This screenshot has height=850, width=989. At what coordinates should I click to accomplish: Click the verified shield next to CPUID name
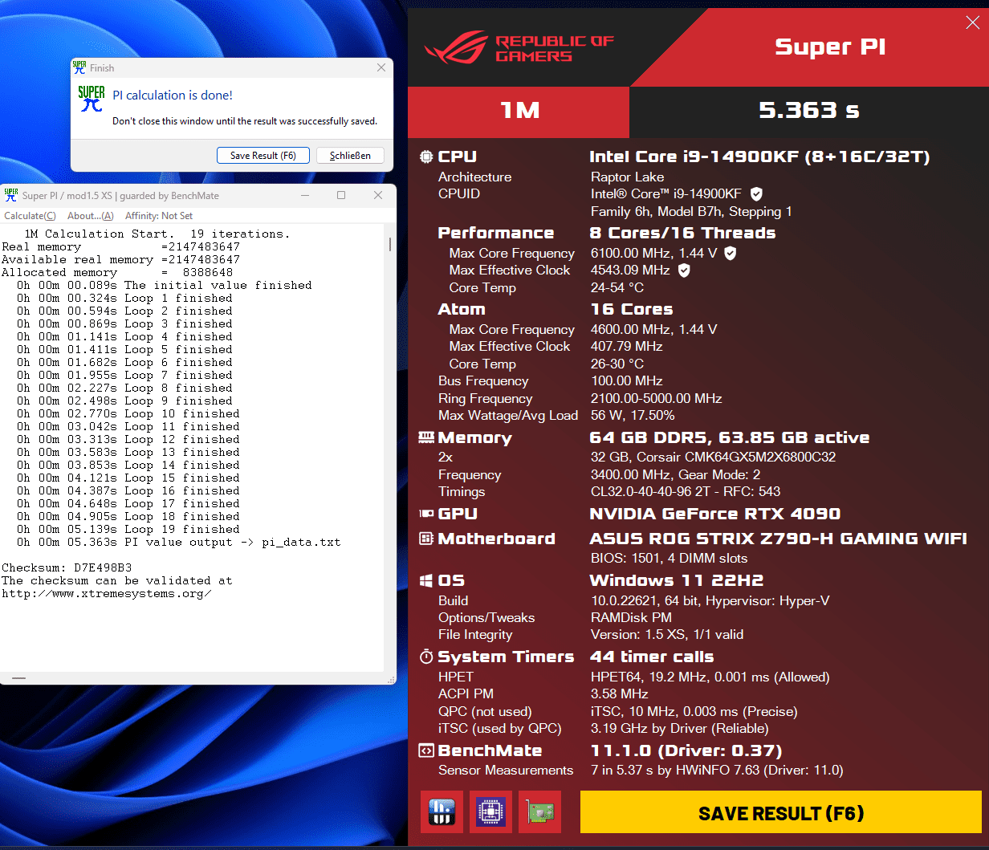pos(756,194)
